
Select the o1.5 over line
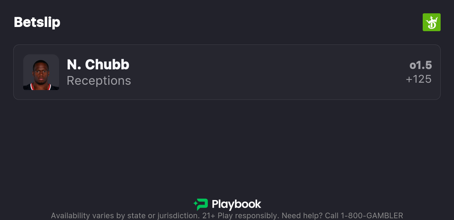pyautogui.click(x=421, y=65)
